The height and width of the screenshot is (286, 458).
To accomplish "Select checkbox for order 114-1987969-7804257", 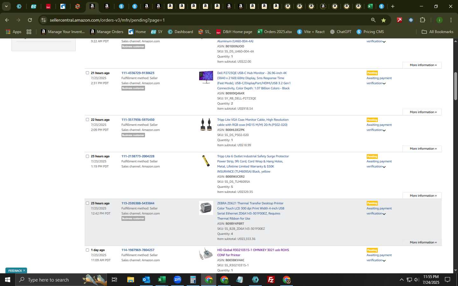I will (x=87, y=250).
